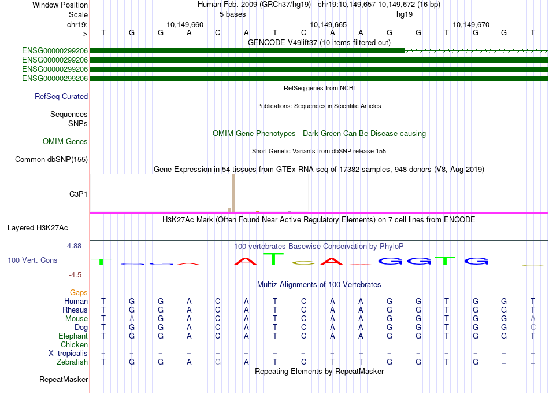
Task: Click the transcript bar with intron arrows
Action: [x=319, y=51]
